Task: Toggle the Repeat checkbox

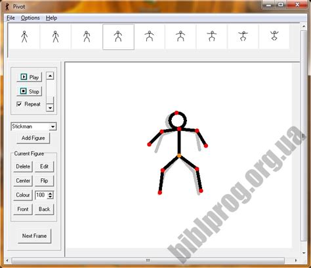Action: click(x=19, y=104)
